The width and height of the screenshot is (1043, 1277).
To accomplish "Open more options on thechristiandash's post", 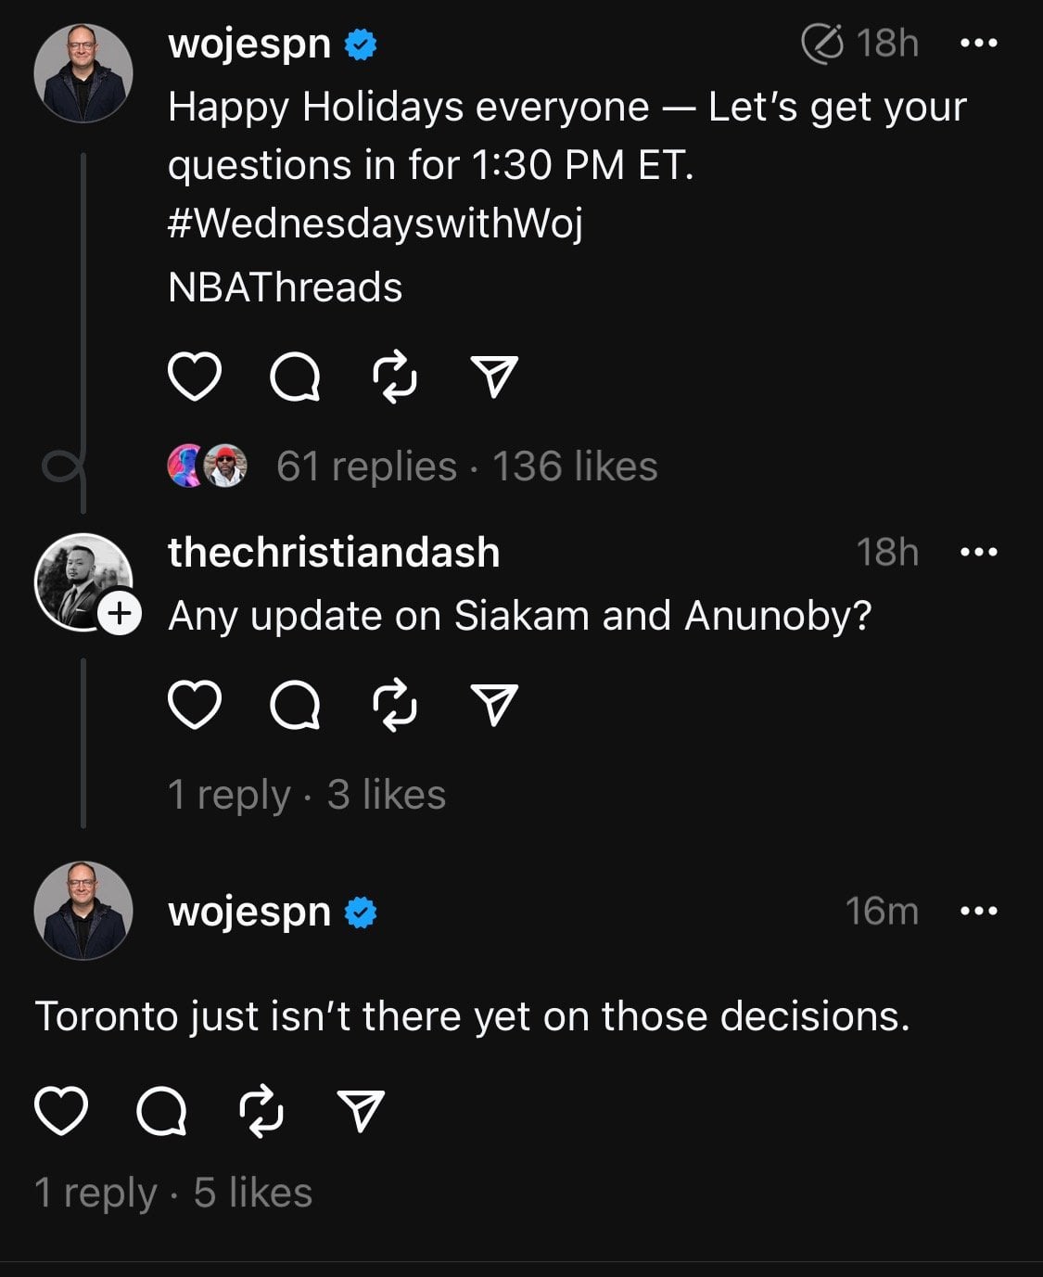I will (979, 553).
